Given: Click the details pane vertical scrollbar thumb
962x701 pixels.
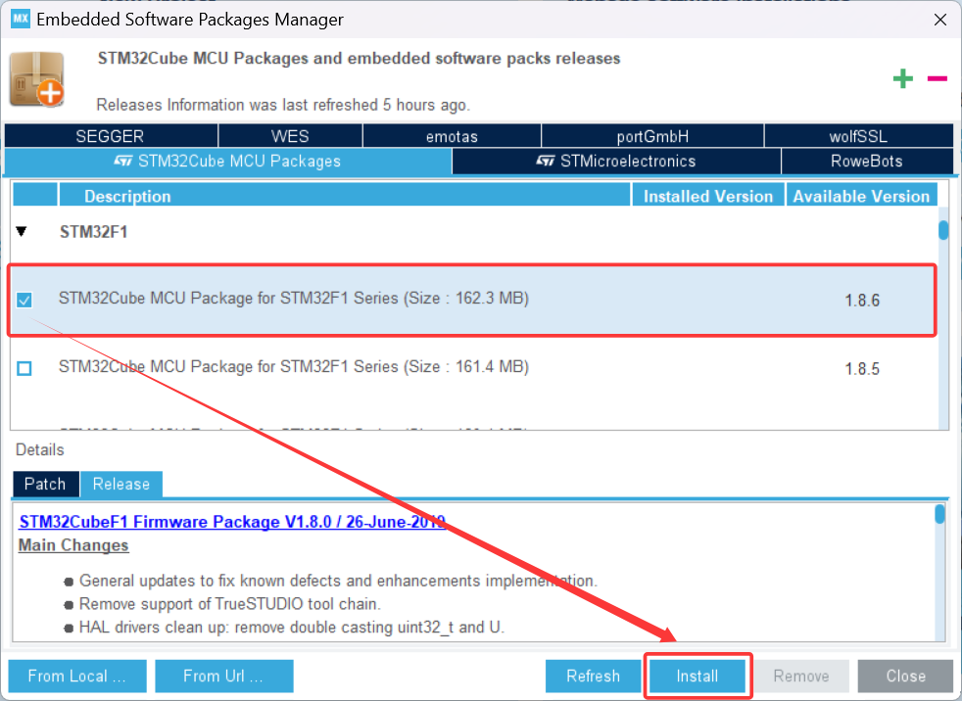Looking at the screenshot, I should (x=939, y=514).
